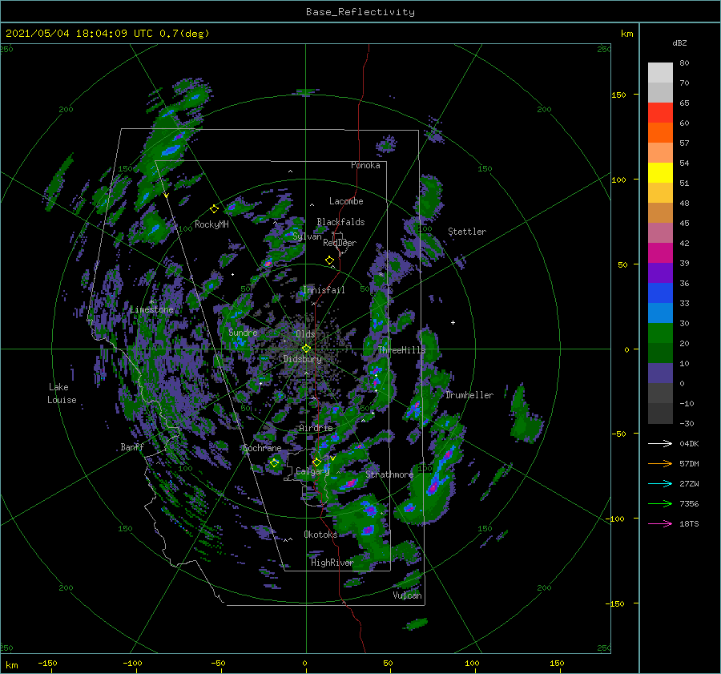Click the white 04DK arrow in legend
Image resolution: width=721 pixels, height=674 pixels.
tap(660, 443)
